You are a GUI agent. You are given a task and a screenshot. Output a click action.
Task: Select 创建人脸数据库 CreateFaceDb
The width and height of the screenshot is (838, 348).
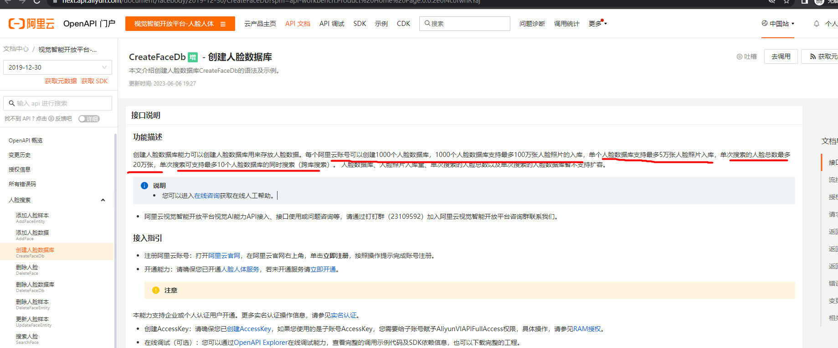coord(57,252)
